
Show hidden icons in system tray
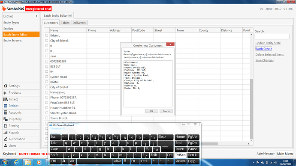[254, 163]
